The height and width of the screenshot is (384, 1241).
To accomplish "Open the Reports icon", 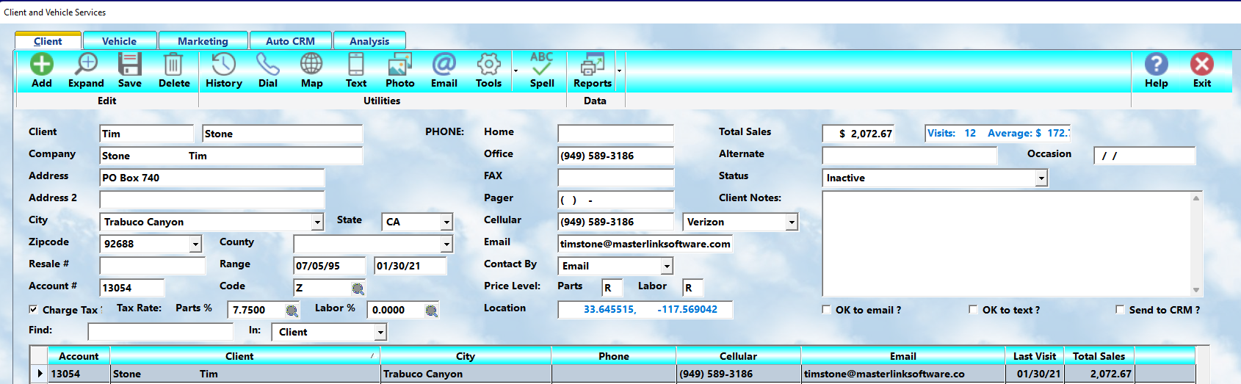I will (593, 70).
